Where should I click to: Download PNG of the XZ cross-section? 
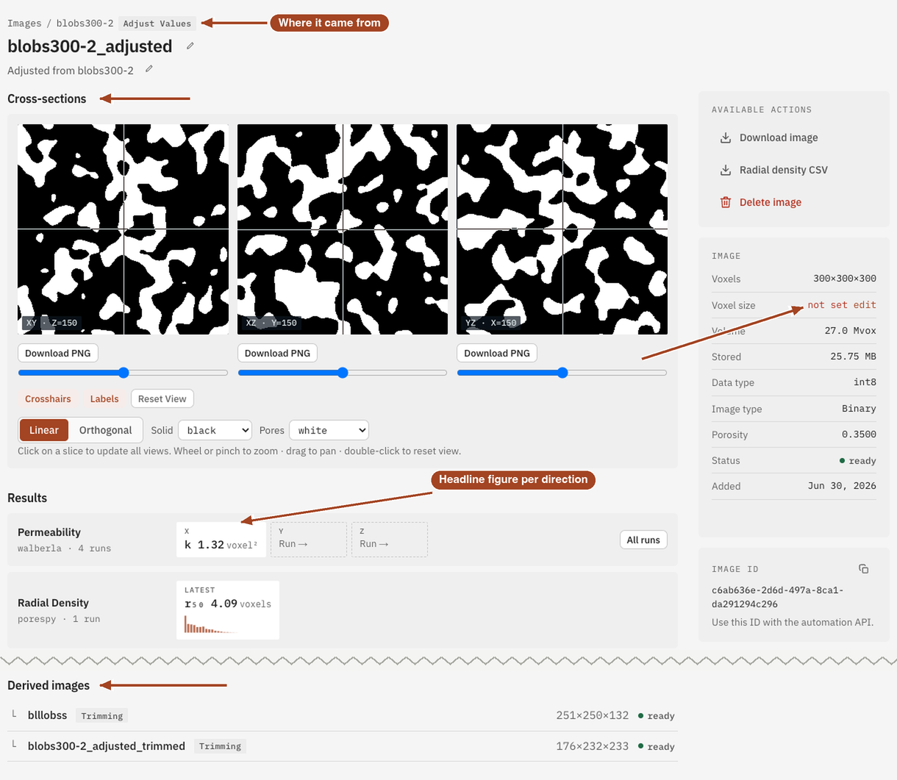277,353
